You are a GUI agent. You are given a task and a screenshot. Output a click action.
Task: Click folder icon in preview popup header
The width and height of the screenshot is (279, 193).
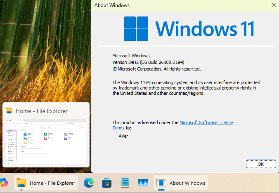click(x=9, y=111)
